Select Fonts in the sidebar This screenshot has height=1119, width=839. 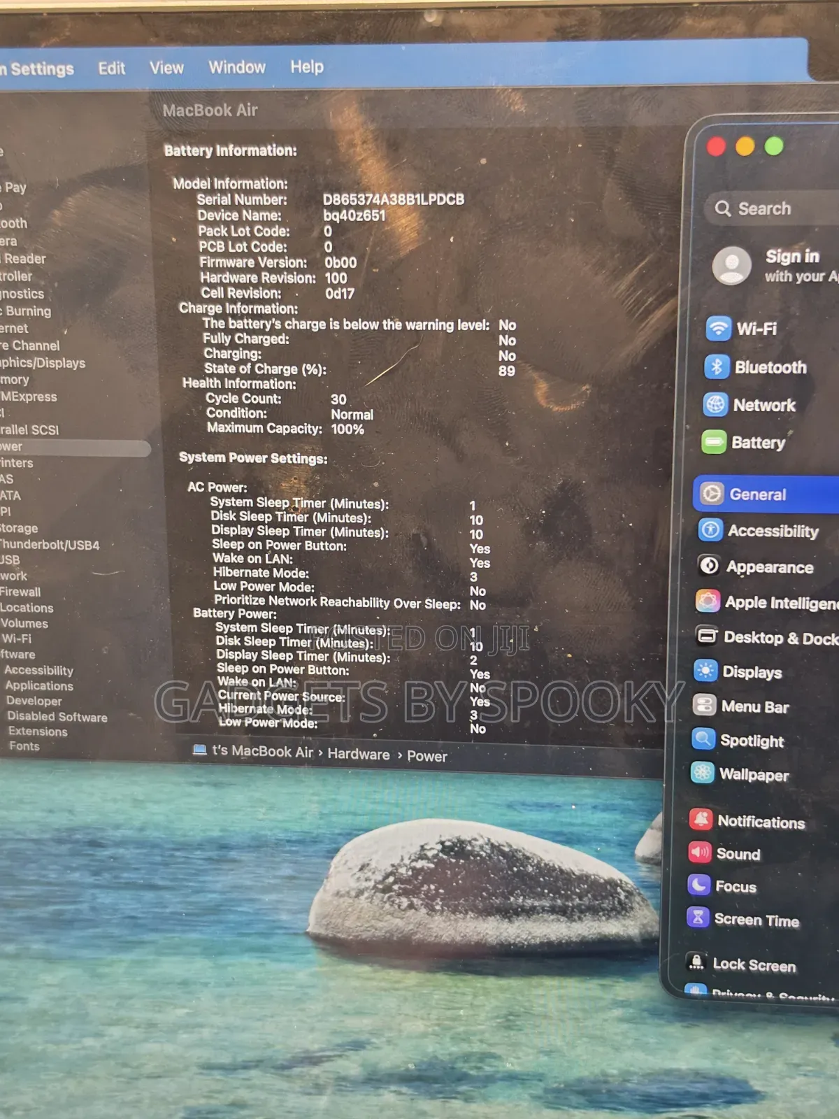pos(24,746)
